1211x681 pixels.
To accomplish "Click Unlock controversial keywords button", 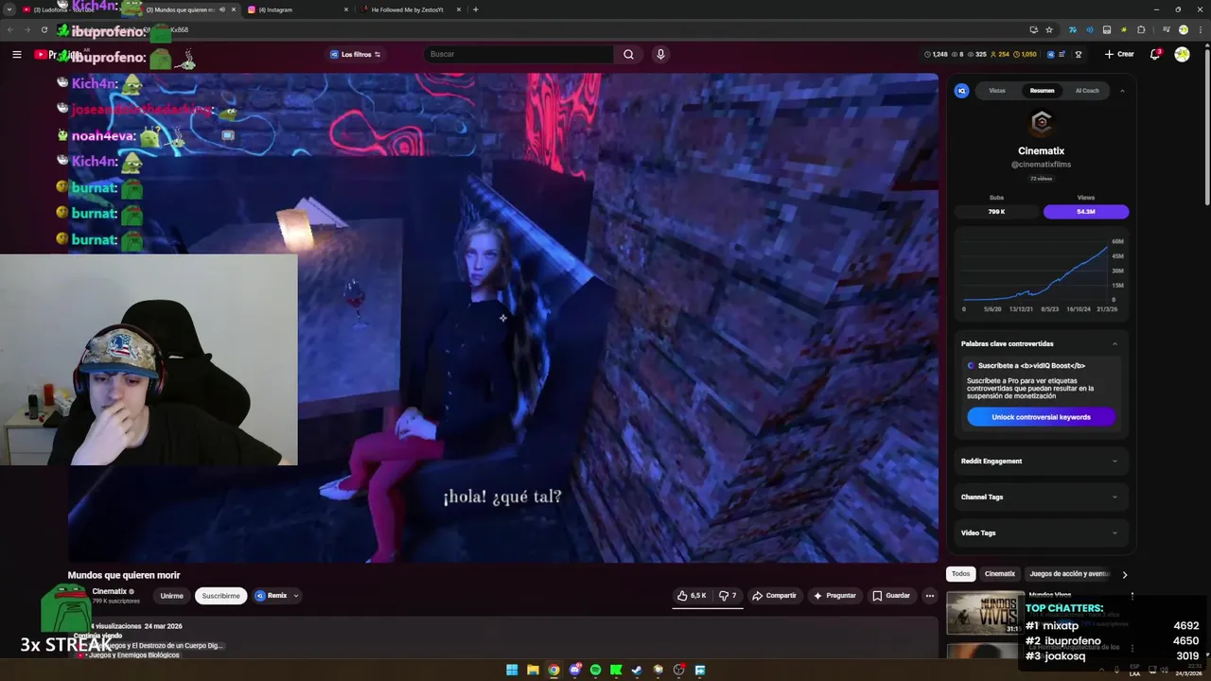I will (x=1041, y=417).
